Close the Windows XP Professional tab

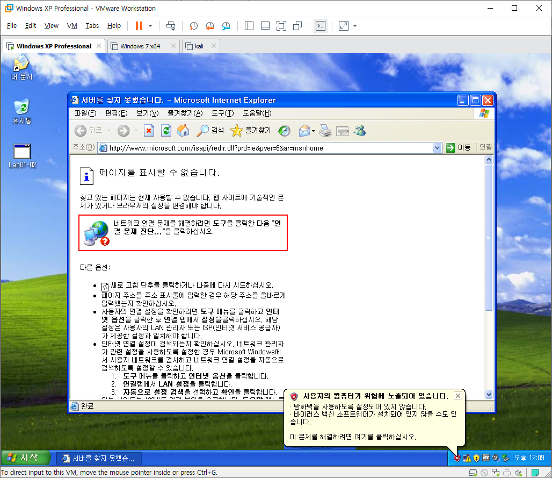click(x=99, y=46)
